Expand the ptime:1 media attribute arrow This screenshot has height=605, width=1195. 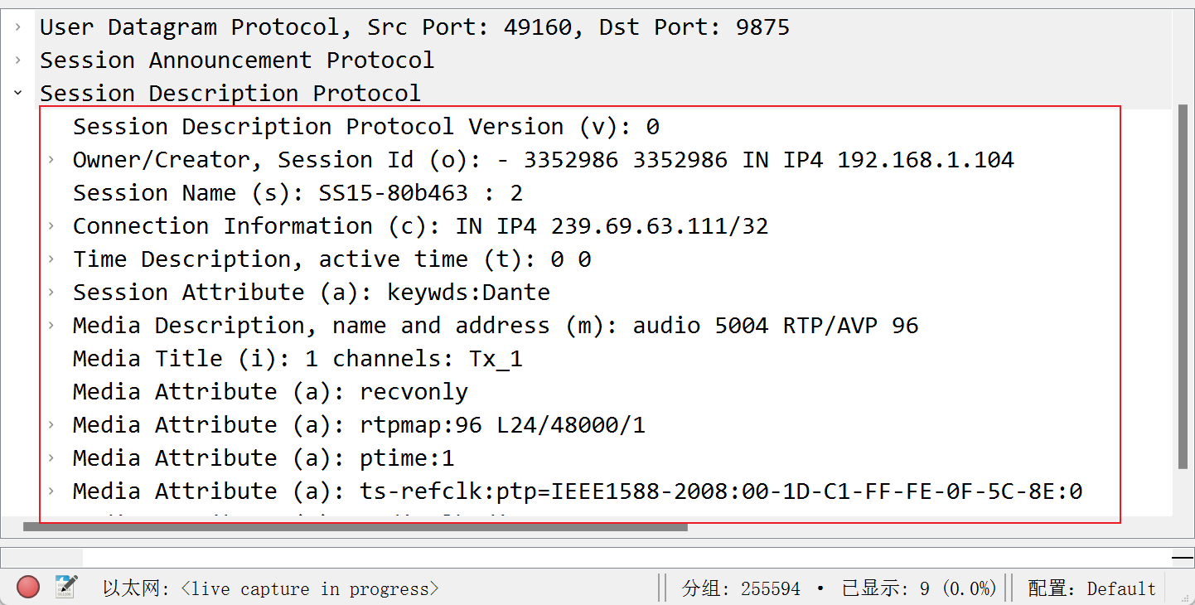coord(51,458)
